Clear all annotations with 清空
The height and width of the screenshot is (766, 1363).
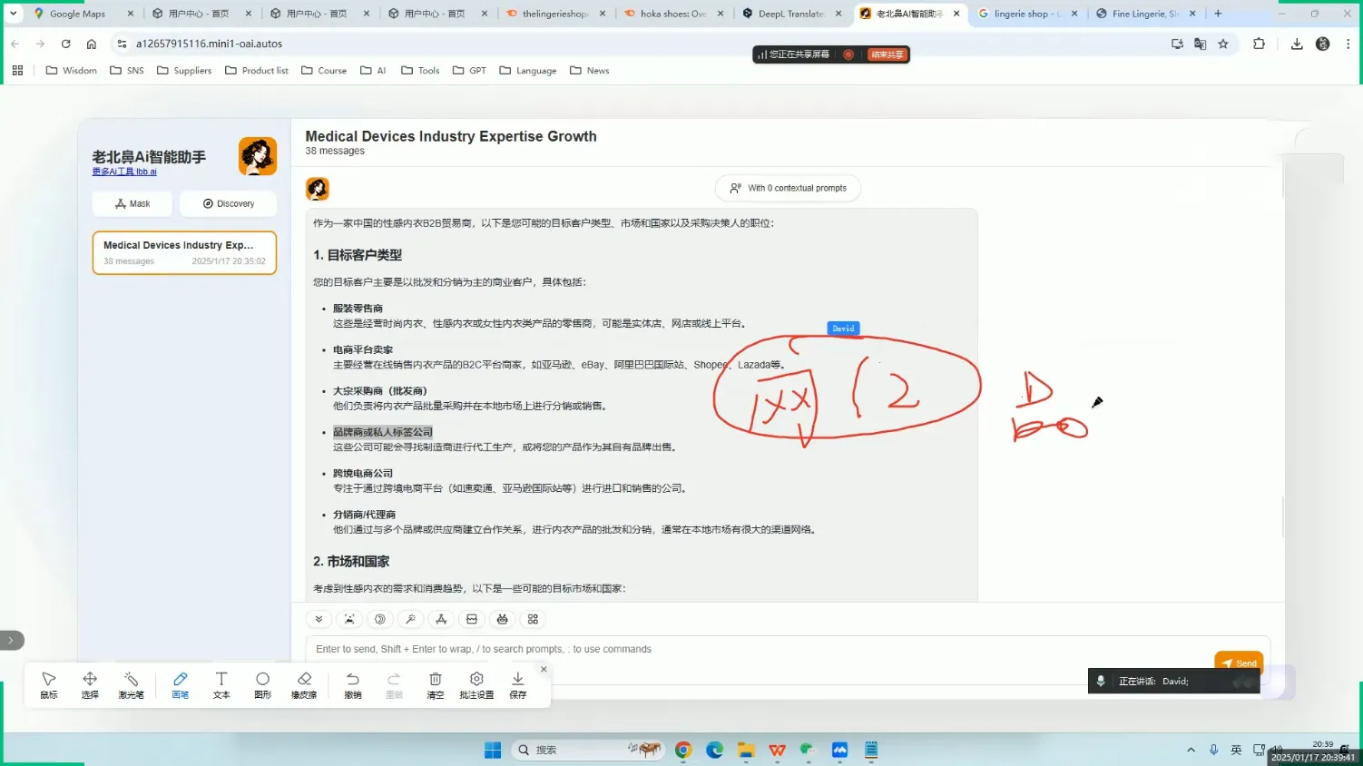click(435, 684)
